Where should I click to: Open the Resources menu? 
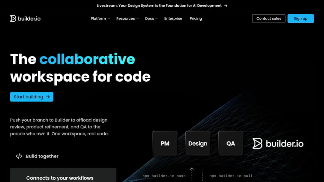tap(127, 19)
